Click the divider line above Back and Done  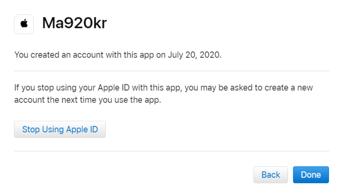(x=171, y=151)
